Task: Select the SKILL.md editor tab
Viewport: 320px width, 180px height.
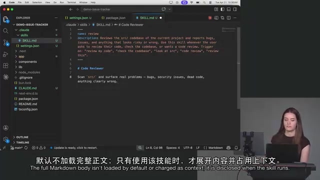Action: pyautogui.click(x=149, y=18)
